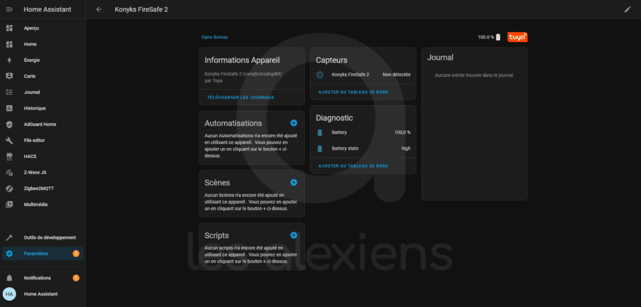
Task: Click the HA user avatar
Action: (x=9, y=294)
